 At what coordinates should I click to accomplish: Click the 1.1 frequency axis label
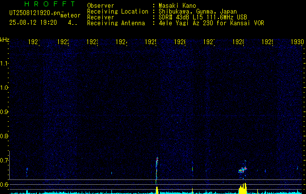(4, 64)
